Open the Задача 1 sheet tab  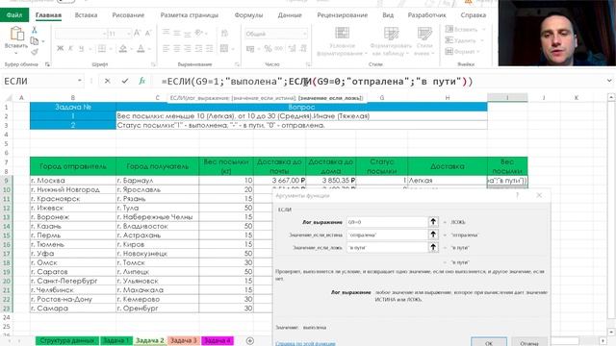[115, 340]
